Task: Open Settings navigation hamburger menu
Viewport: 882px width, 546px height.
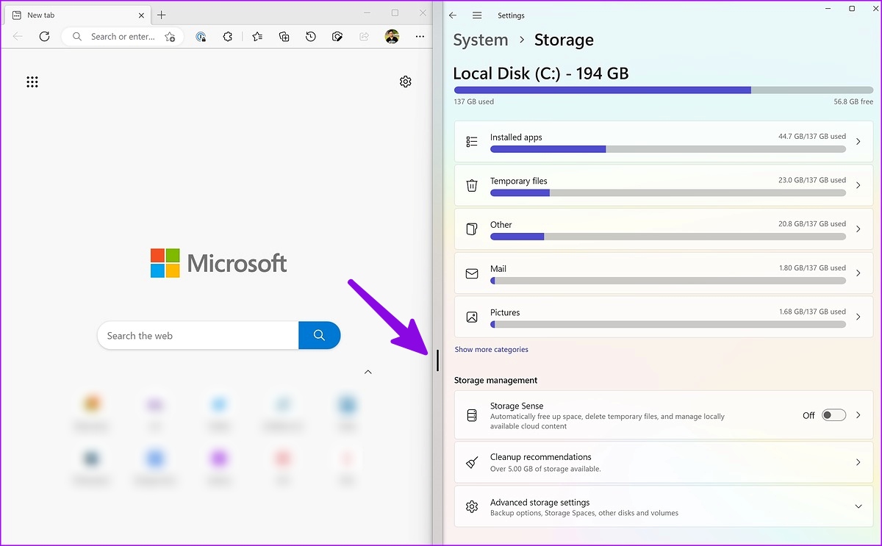Action: click(477, 15)
